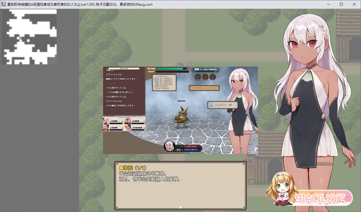Click the blue DEF skill icon
The width and height of the screenshot is (361, 212).
(x=211, y=105)
